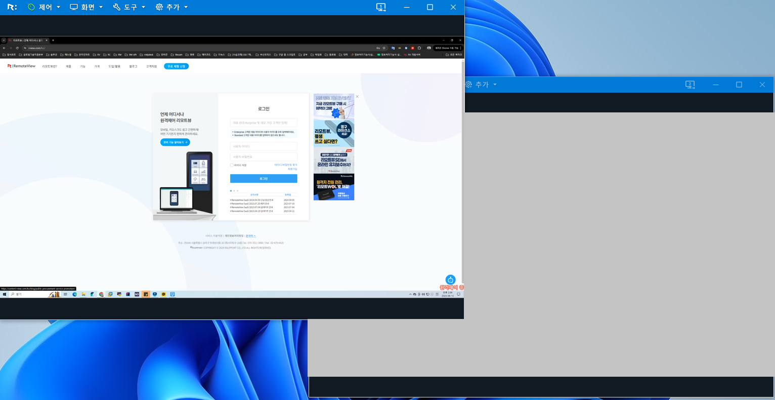Open Edge from the remote taskbar
The height and width of the screenshot is (400, 775).
pos(74,294)
